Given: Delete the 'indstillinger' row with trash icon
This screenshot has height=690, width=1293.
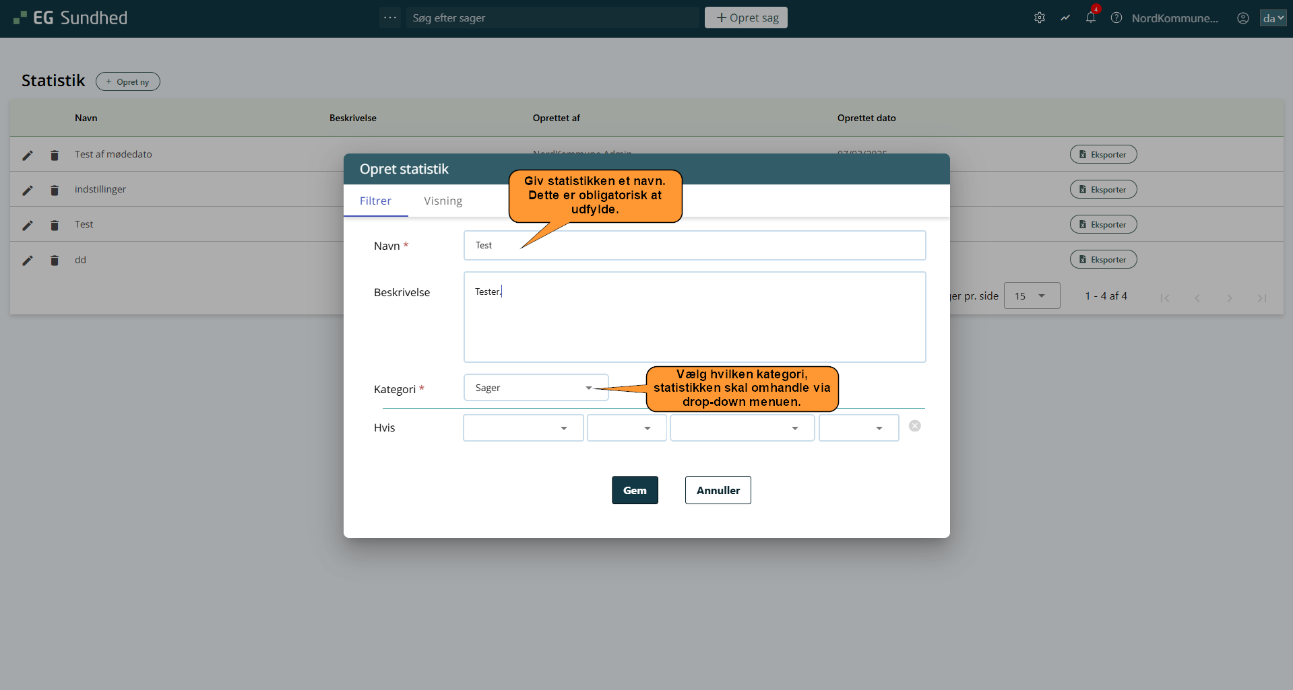Looking at the screenshot, I should click(55, 191).
